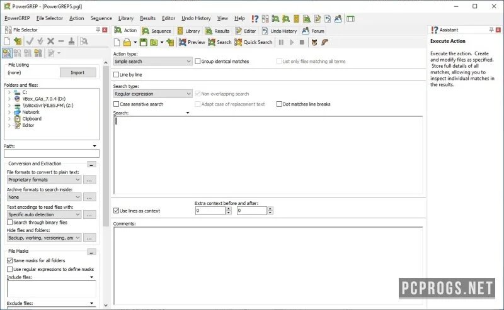The image size is (504, 310).
Task: Open Text encodings dropdown
Action: pyautogui.click(x=43, y=214)
